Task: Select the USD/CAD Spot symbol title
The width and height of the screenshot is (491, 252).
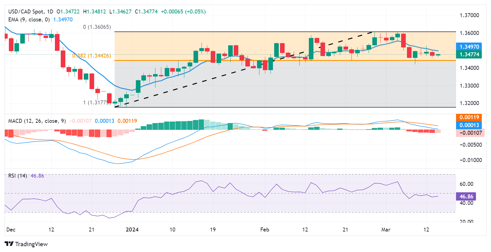Action: (26, 12)
